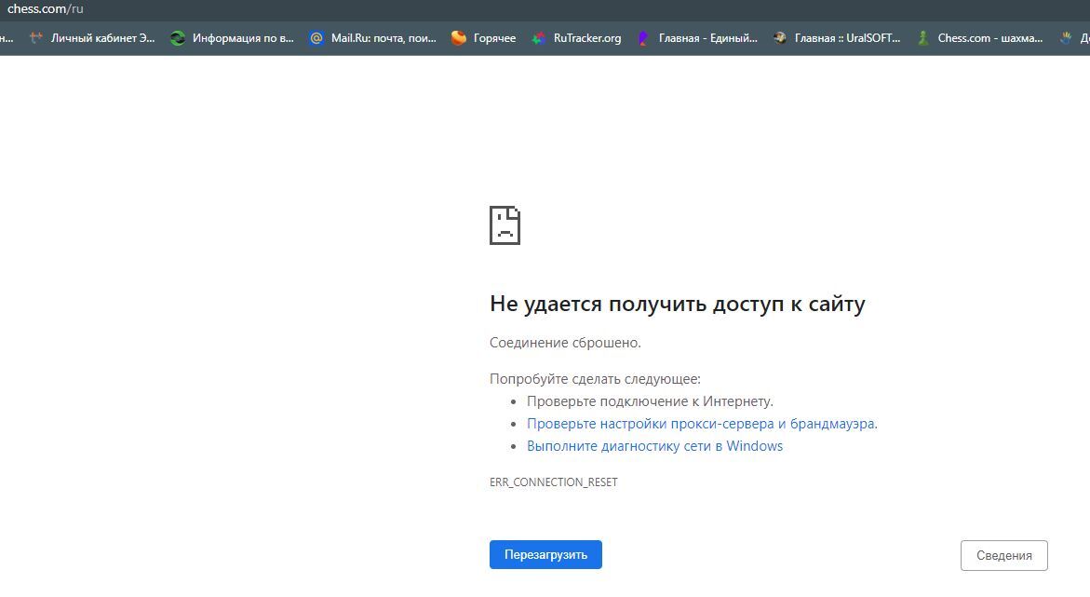Click the Соединение сброшено message text

(x=565, y=343)
